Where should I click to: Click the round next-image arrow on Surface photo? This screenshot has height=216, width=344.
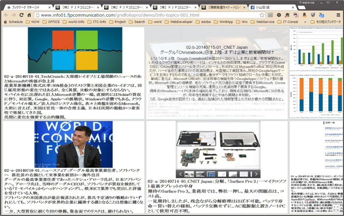[255, 145]
